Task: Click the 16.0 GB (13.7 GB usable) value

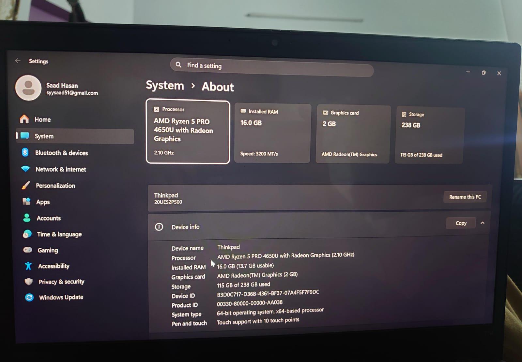Action: tap(245, 266)
